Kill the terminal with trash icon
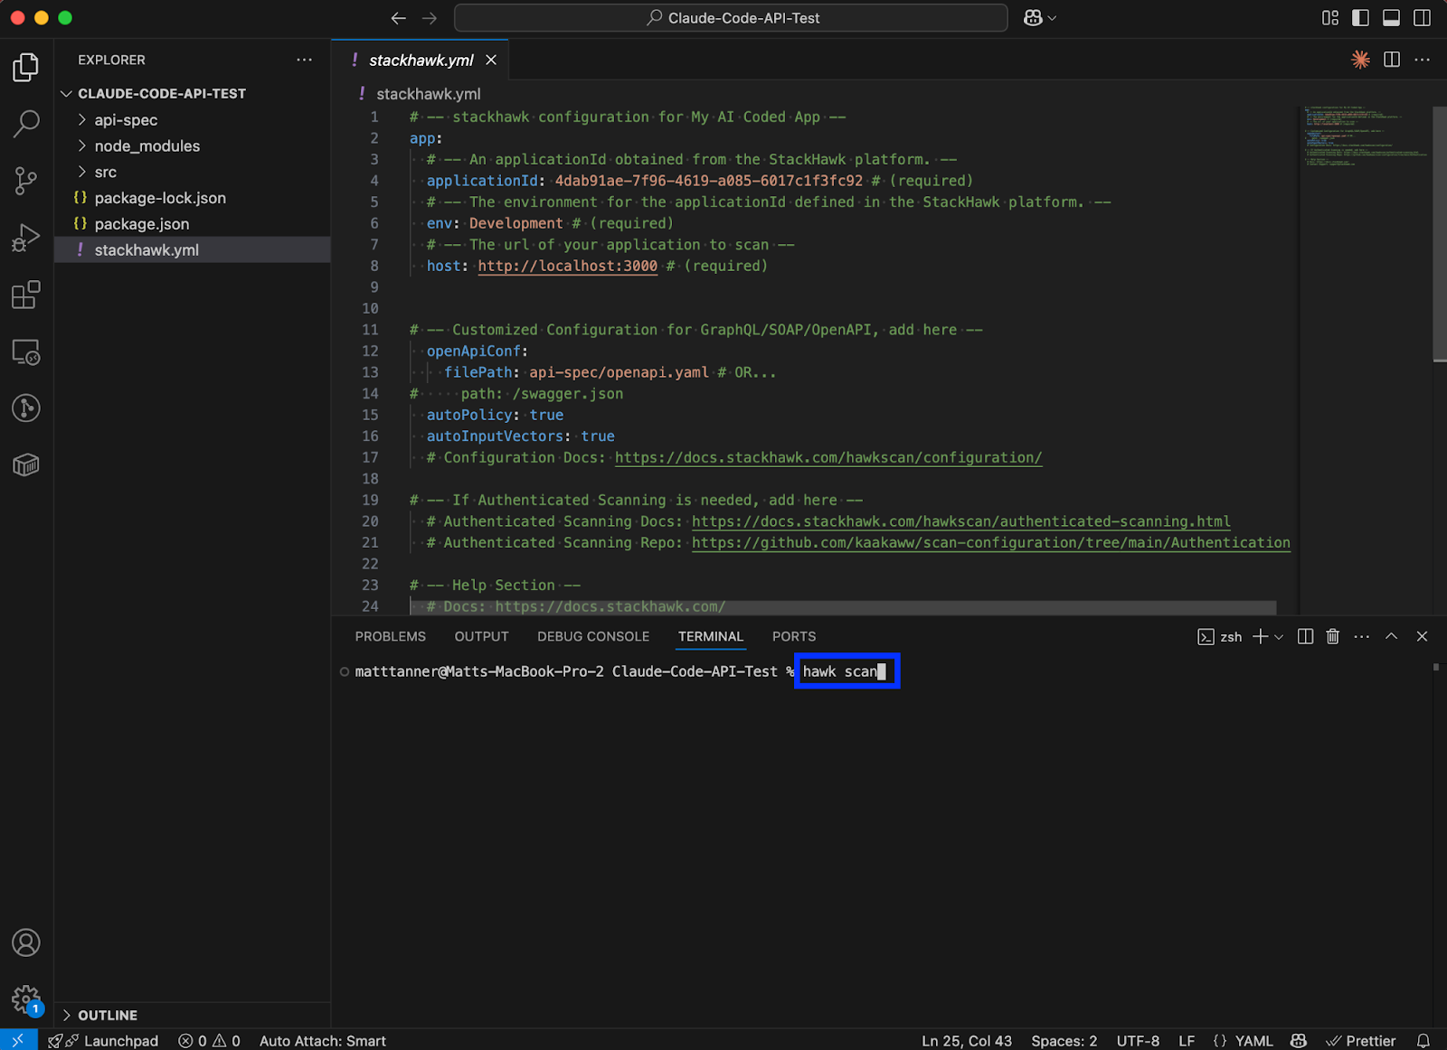Screen dimensions: 1447x1050 coord(1332,637)
